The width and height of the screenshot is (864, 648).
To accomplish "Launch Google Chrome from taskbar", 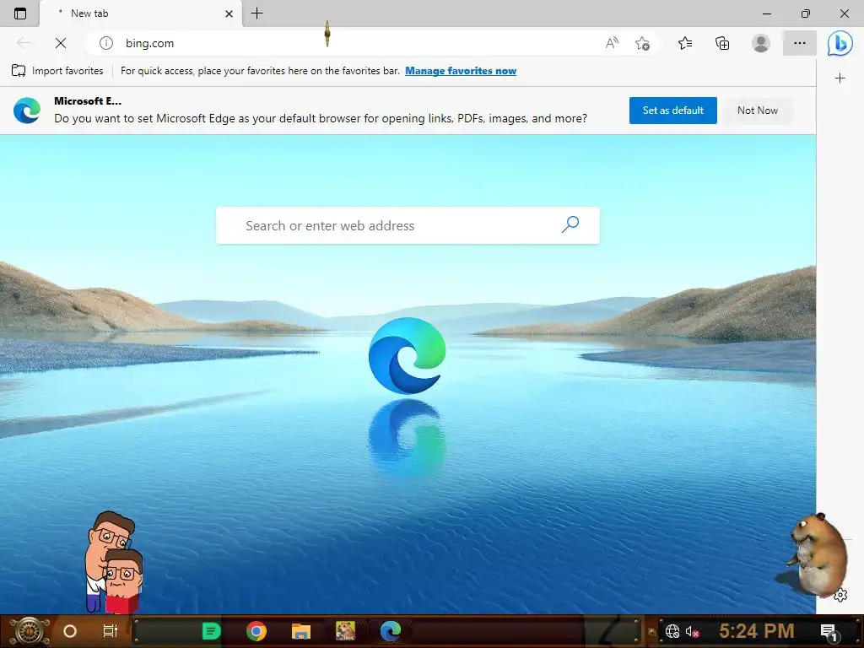I will click(256, 631).
